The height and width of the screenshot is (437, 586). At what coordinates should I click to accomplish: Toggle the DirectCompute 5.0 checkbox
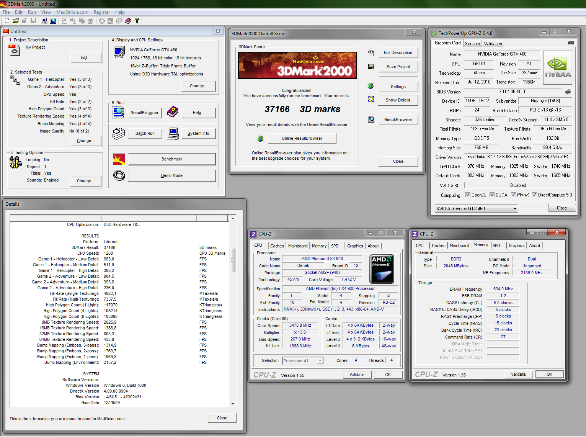click(534, 195)
